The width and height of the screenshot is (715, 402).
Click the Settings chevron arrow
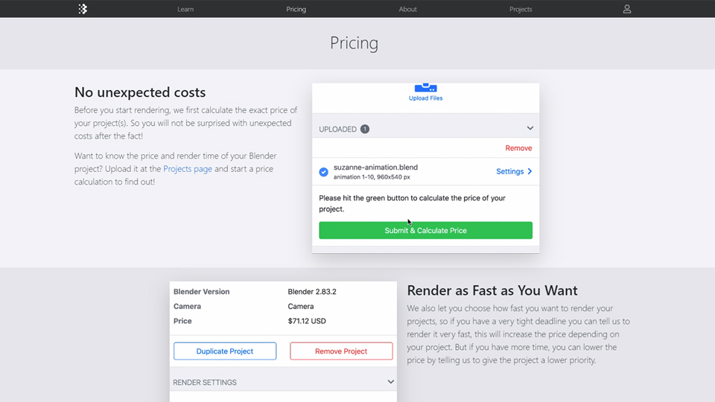pyautogui.click(x=530, y=171)
